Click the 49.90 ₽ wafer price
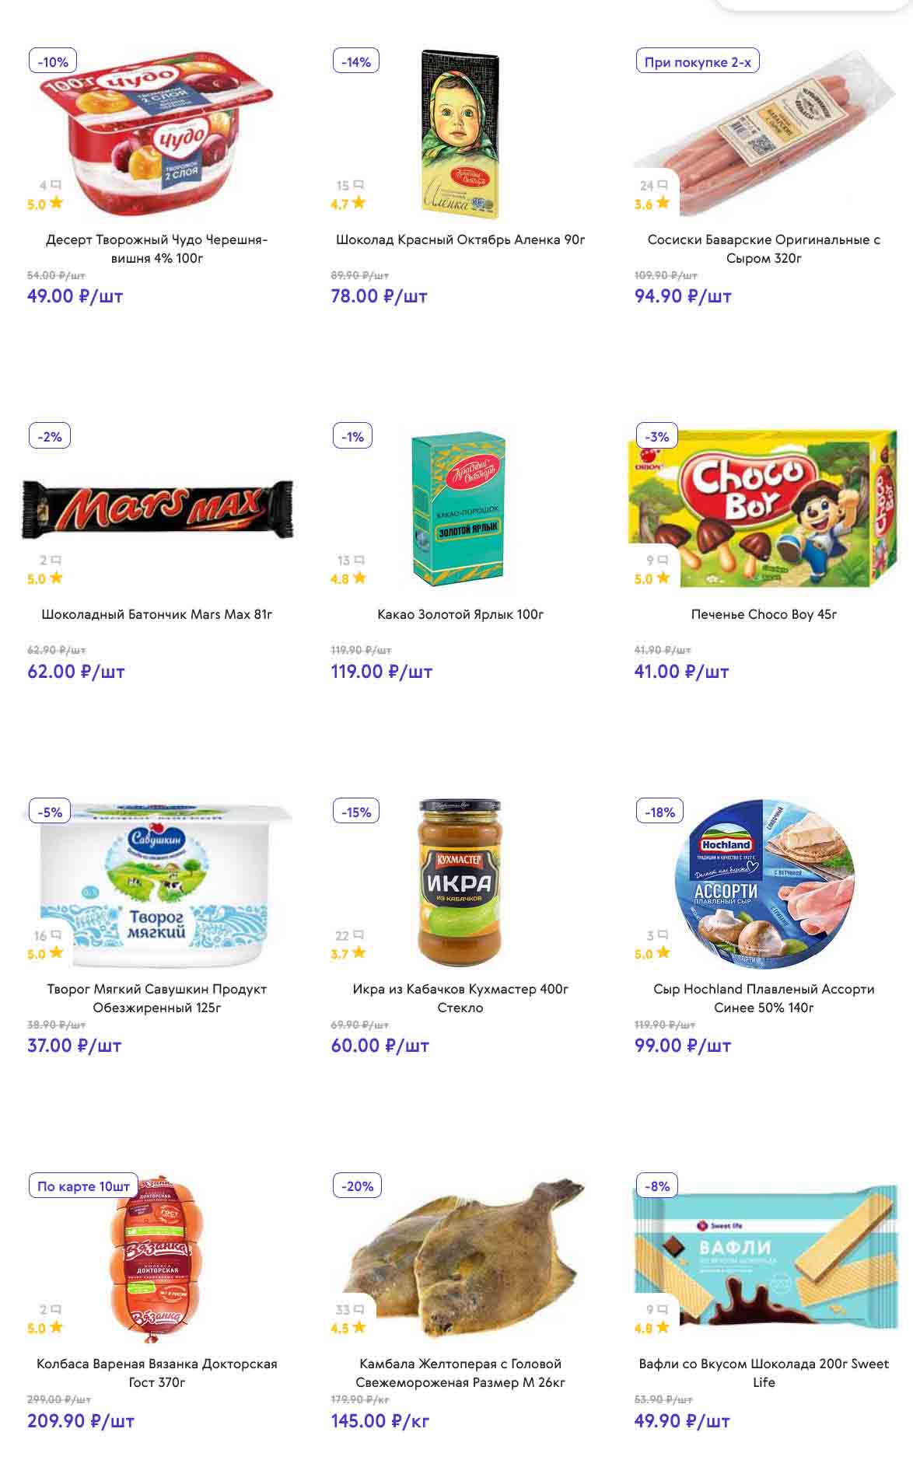This screenshot has width=913, height=1467. click(682, 1421)
